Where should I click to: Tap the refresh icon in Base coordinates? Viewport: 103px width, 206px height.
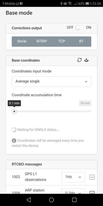80,60
